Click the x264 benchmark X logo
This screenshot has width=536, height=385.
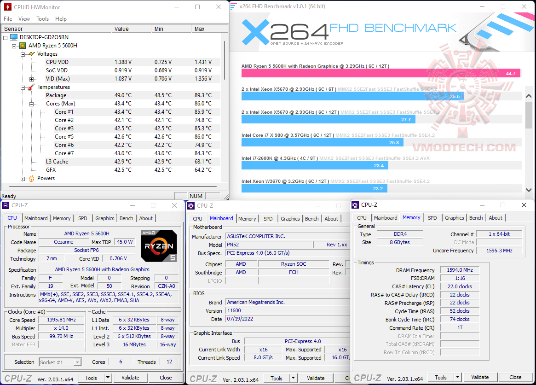click(255, 32)
